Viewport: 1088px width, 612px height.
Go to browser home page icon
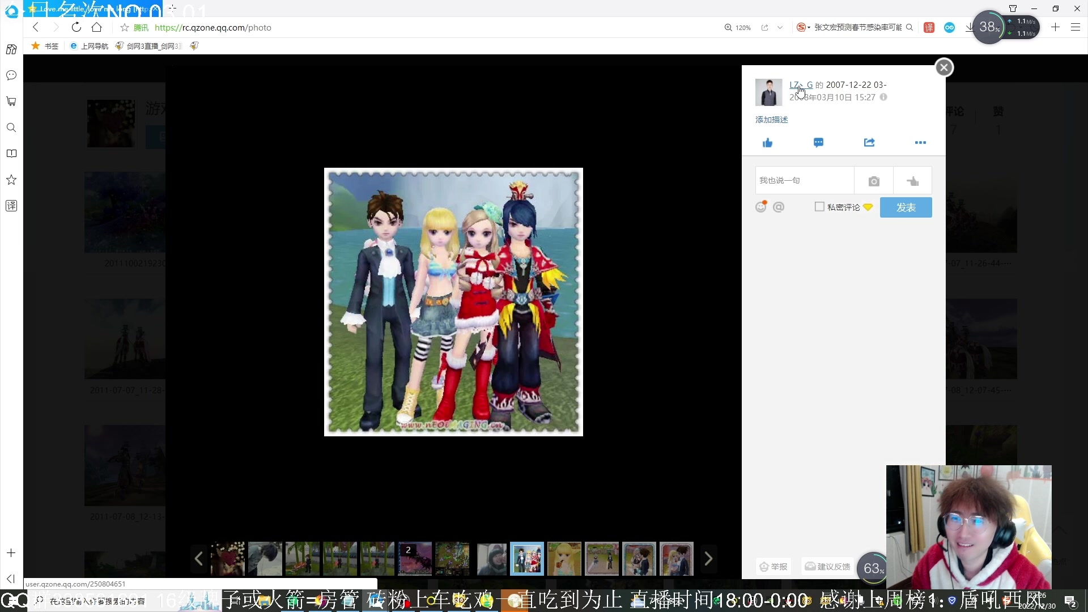[x=97, y=27]
